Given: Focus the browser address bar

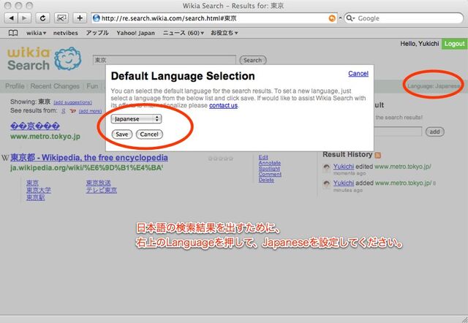Looking at the screenshot, I should (214, 18).
